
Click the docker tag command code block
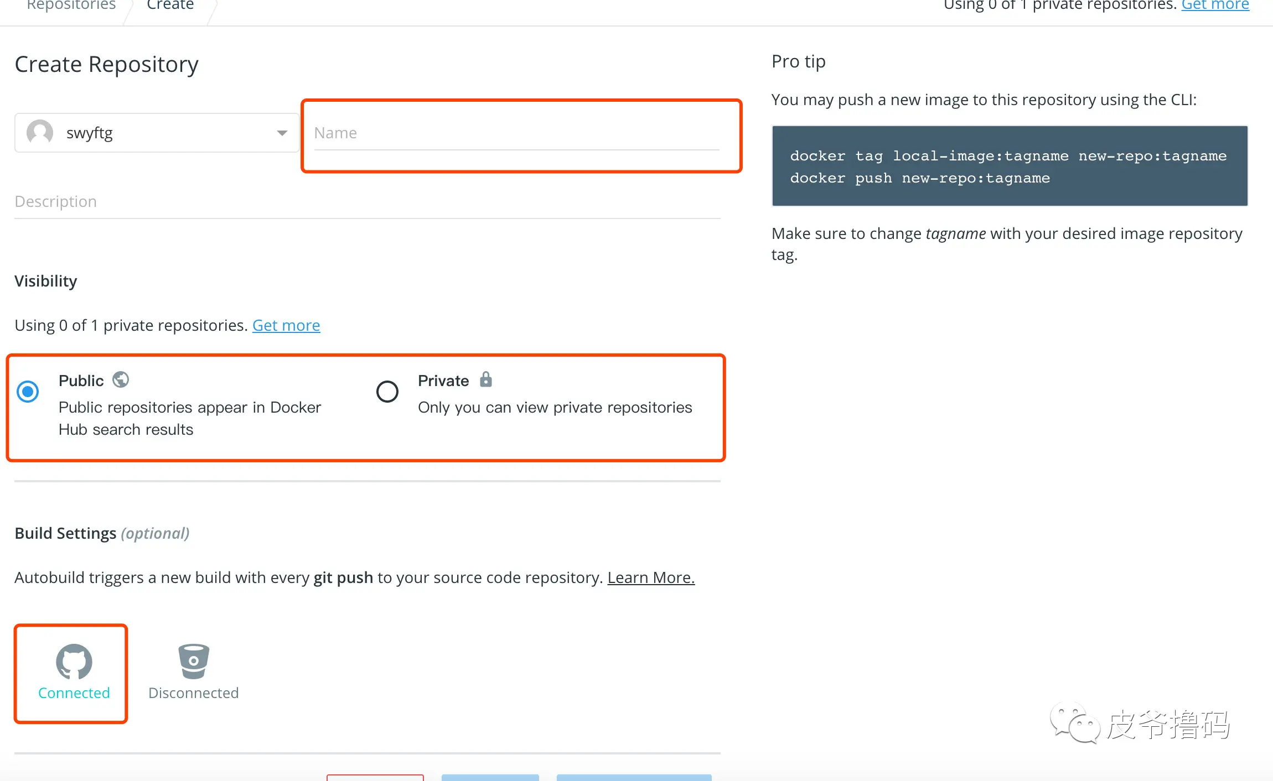tap(1009, 166)
